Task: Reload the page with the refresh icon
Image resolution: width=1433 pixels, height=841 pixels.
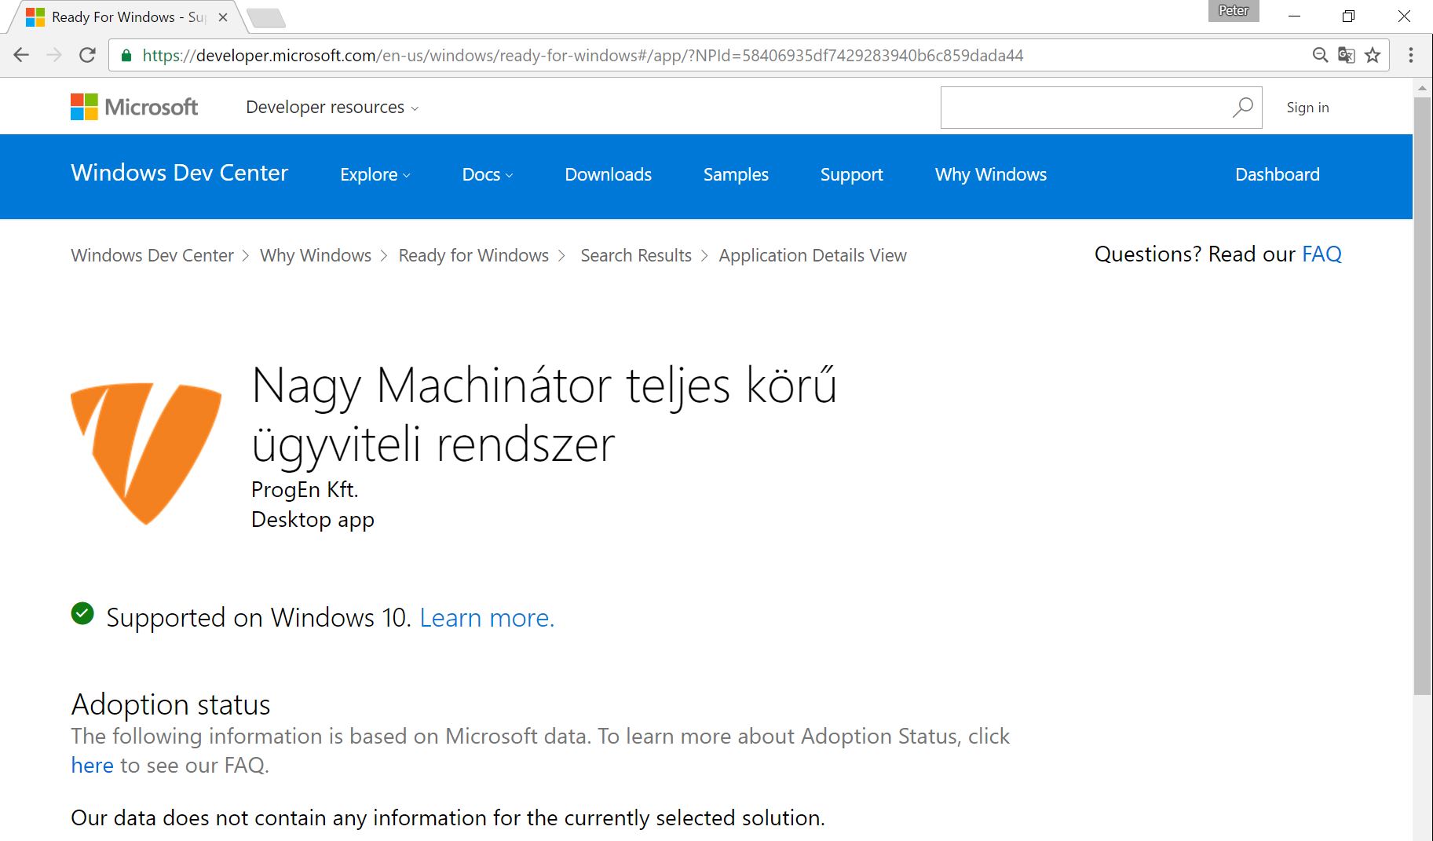Action: (x=87, y=55)
